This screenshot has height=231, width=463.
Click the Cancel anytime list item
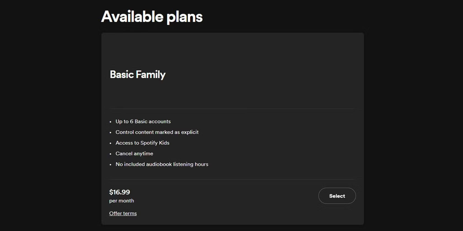pyautogui.click(x=134, y=153)
